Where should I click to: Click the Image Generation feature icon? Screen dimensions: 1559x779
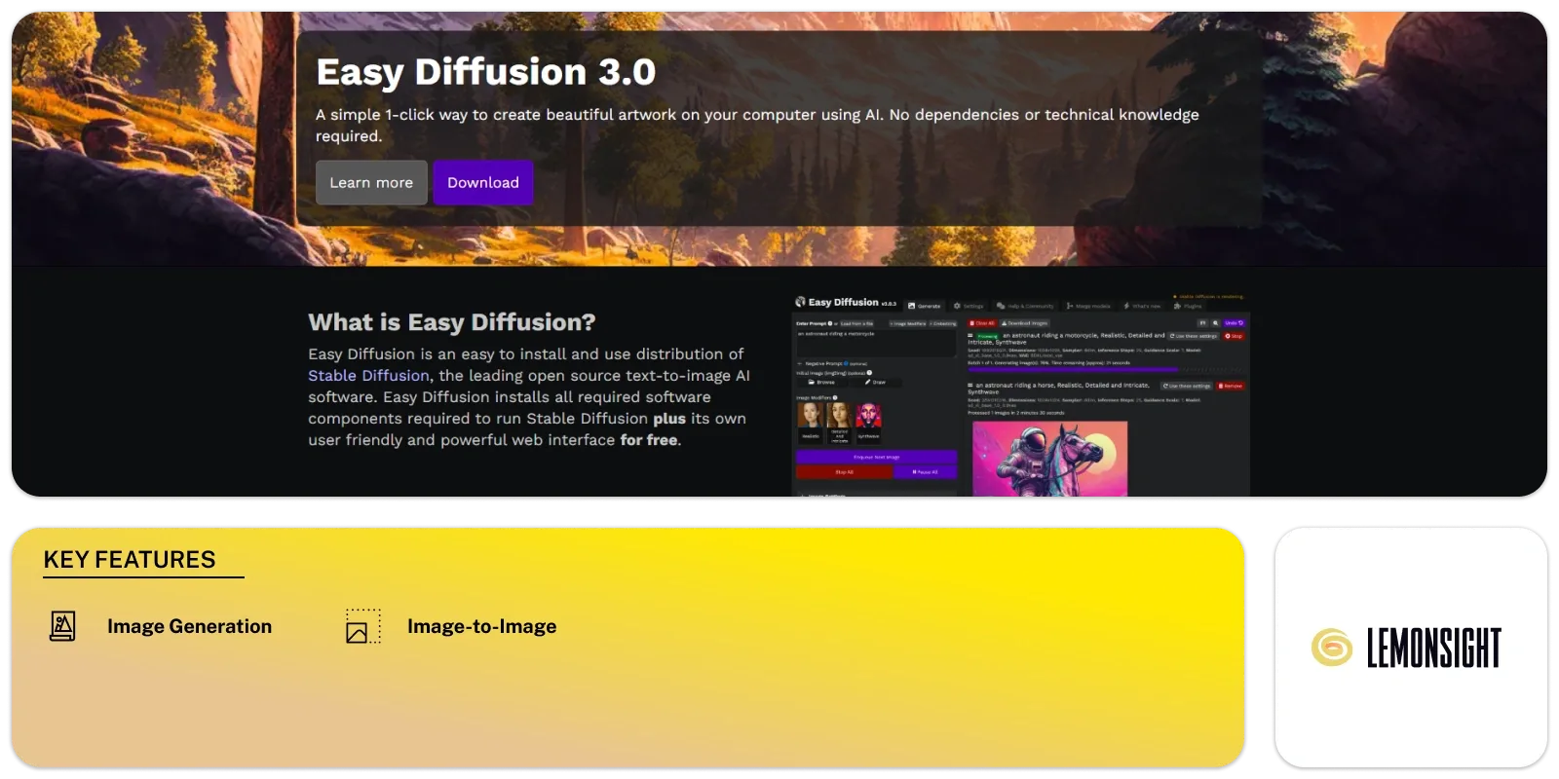62,626
